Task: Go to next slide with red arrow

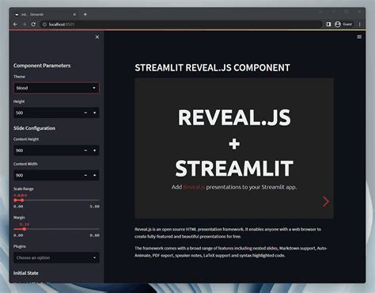Action: tap(326, 201)
